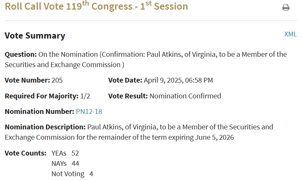The height and width of the screenshot is (181, 303).
Task: Click the Vote Result label
Action: 128,96
